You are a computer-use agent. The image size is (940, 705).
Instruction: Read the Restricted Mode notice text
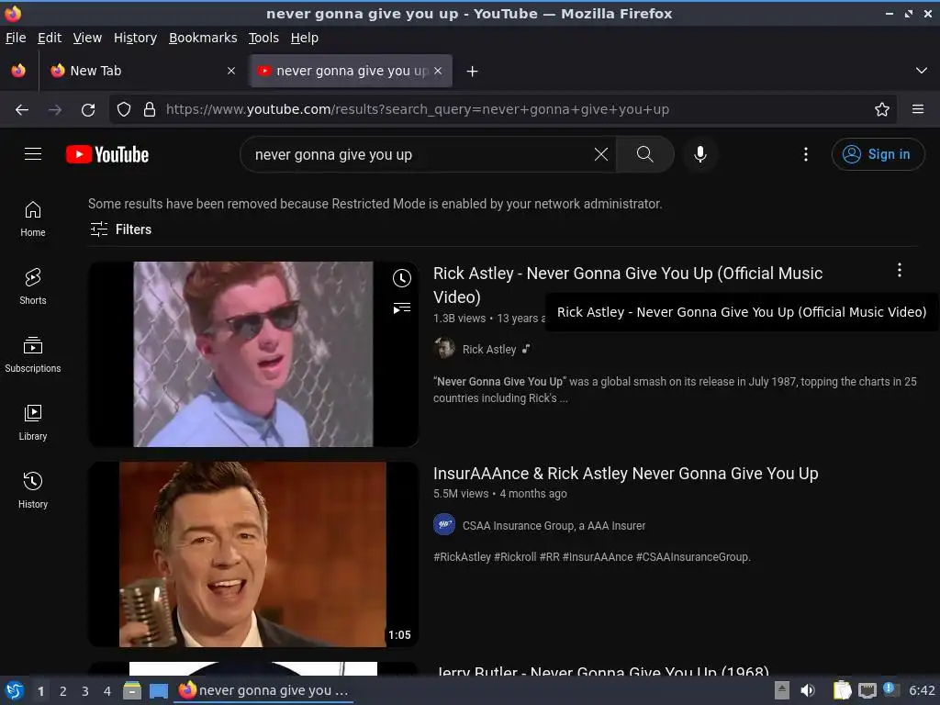tap(375, 204)
